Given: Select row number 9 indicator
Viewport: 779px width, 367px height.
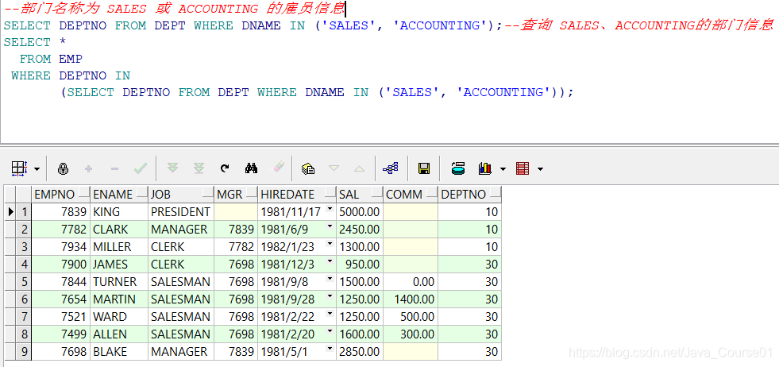Looking at the screenshot, I should [x=23, y=352].
